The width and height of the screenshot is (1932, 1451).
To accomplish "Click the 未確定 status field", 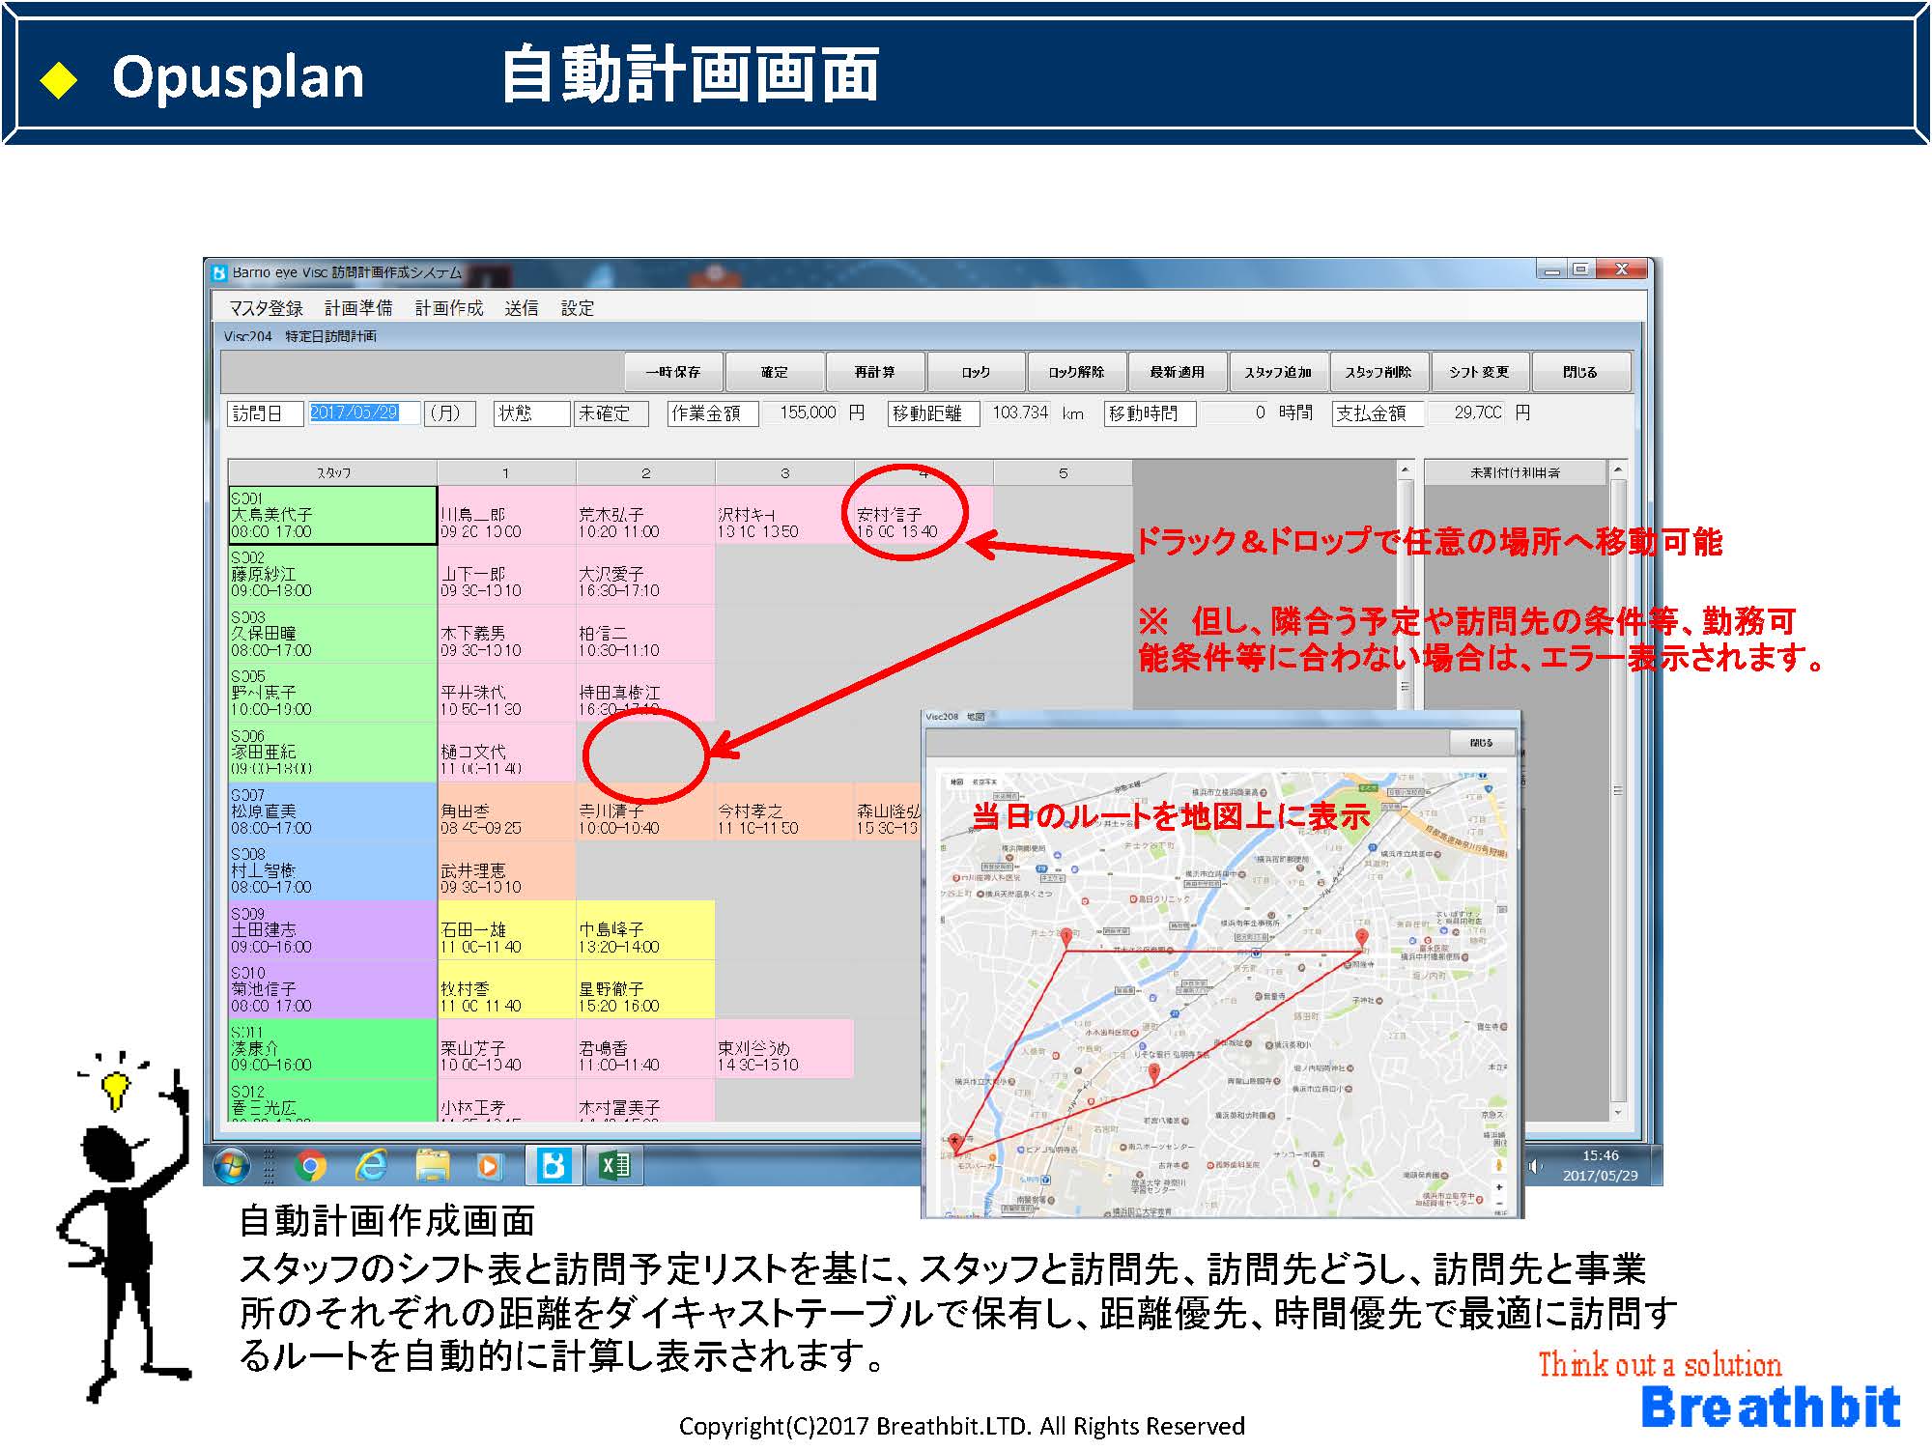I will point(611,413).
